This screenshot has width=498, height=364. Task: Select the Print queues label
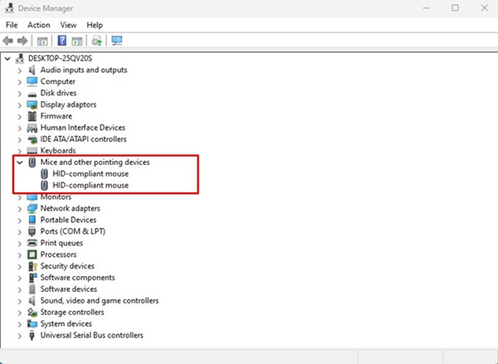point(61,243)
